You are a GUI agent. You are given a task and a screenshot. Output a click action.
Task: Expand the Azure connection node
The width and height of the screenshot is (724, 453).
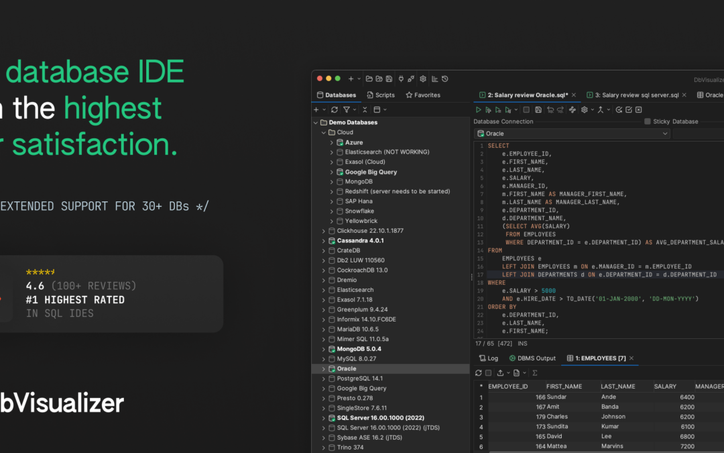click(x=332, y=142)
